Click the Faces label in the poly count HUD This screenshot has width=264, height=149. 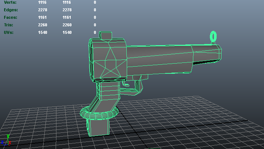click(11, 17)
